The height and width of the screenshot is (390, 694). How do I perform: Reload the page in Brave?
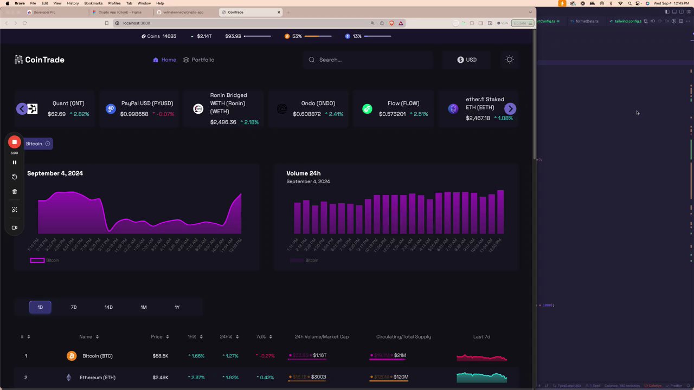pyautogui.click(x=24, y=23)
